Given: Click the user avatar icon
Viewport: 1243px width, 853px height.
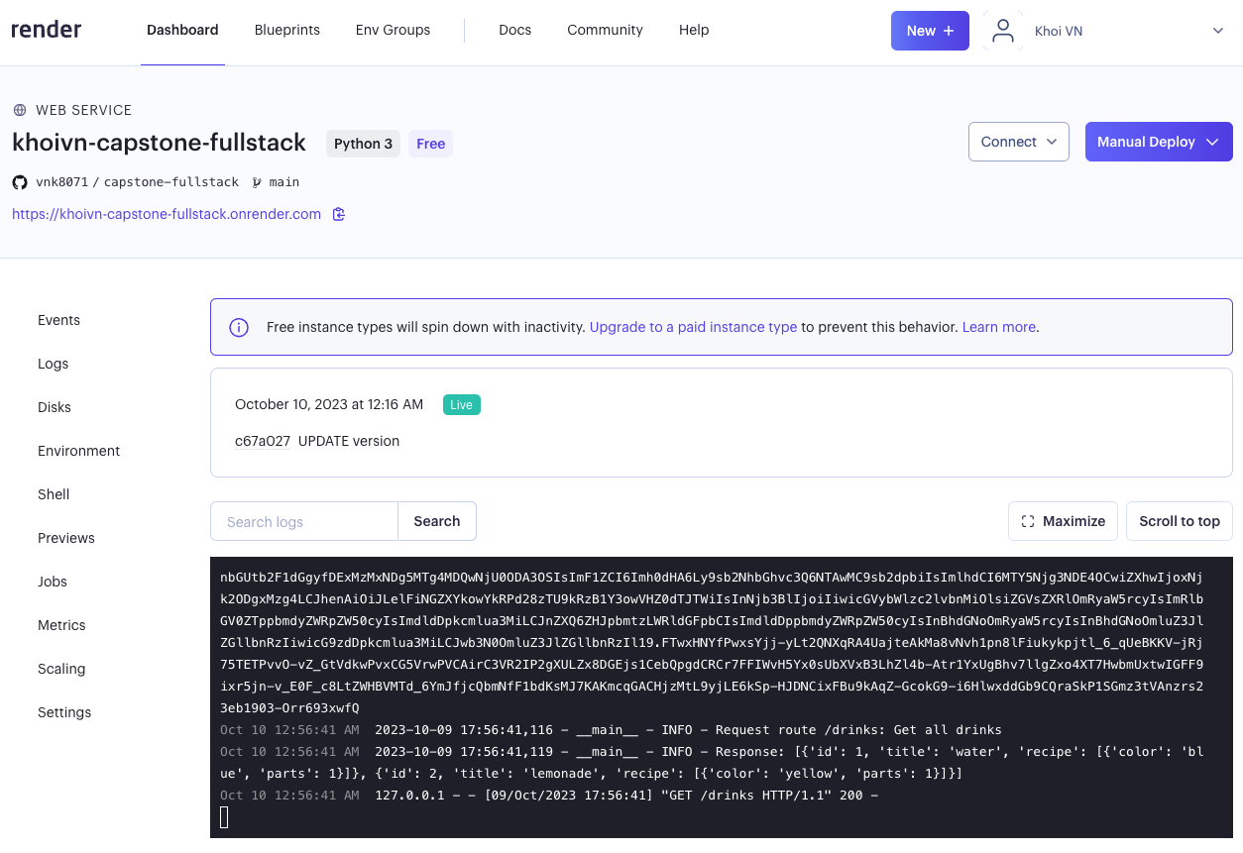Looking at the screenshot, I should (x=1003, y=31).
